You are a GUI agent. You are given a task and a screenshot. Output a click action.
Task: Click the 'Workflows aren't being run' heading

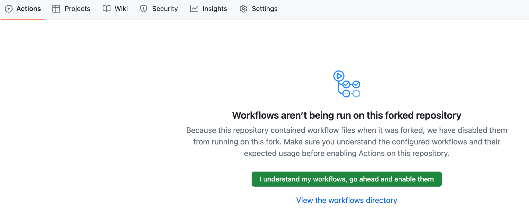347,115
